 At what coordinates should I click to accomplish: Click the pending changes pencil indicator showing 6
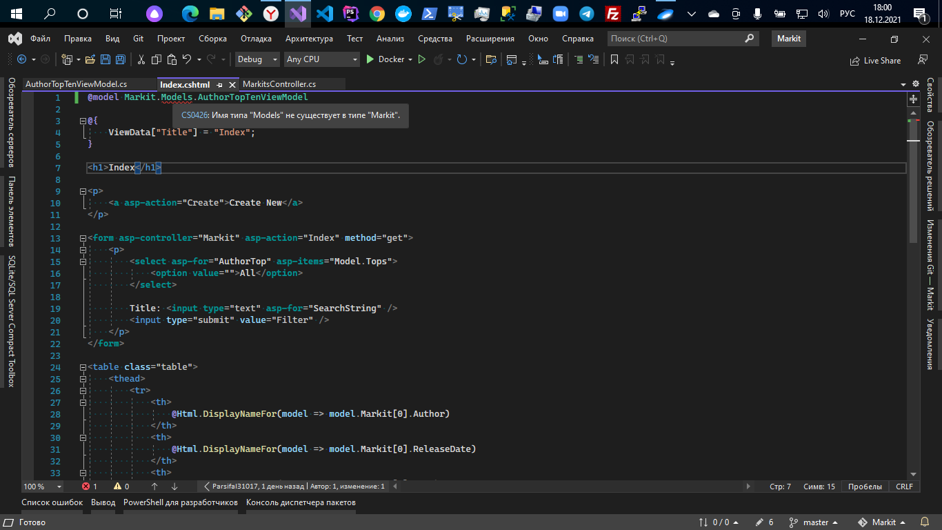[x=765, y=522]
